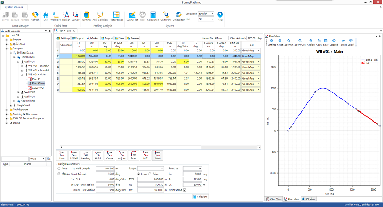Open the Survey quick start tool

pos(76,16)
